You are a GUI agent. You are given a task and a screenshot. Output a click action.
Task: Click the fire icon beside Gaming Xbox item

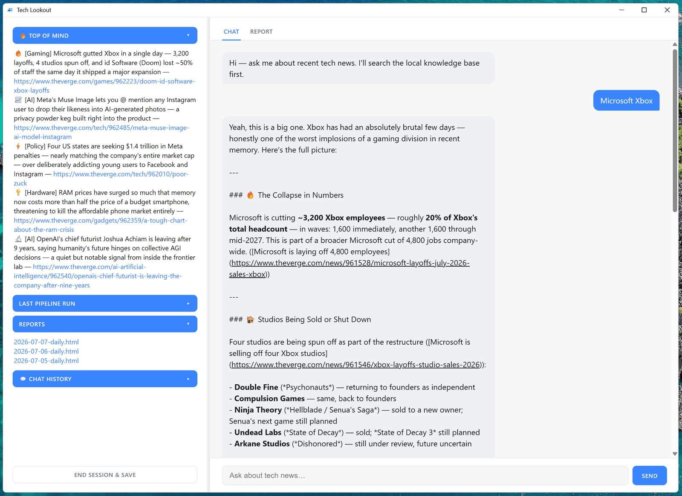pyautogui.click(x=18, y=53)
